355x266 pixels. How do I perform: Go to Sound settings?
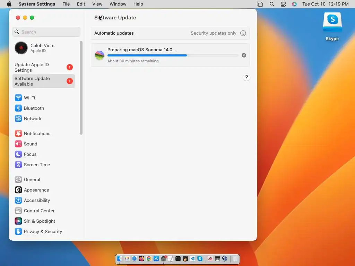(x=26, y=144)
